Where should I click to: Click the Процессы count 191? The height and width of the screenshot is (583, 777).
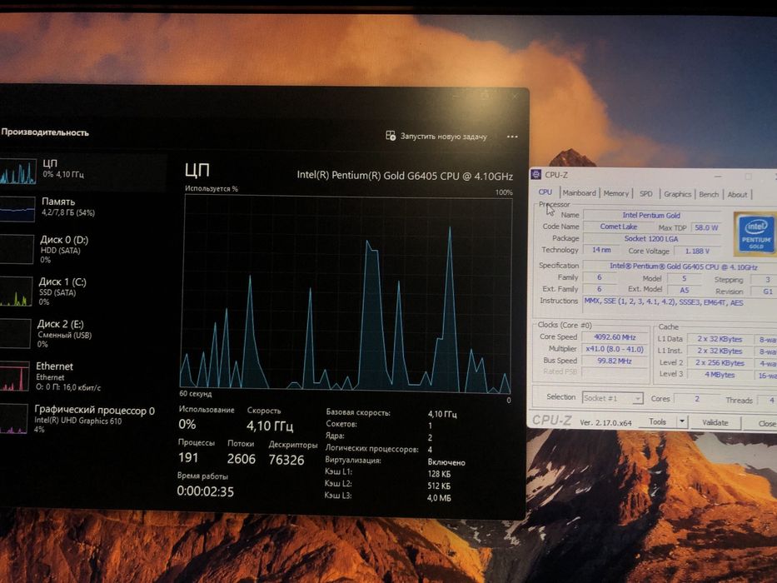(x=188, y=457)
